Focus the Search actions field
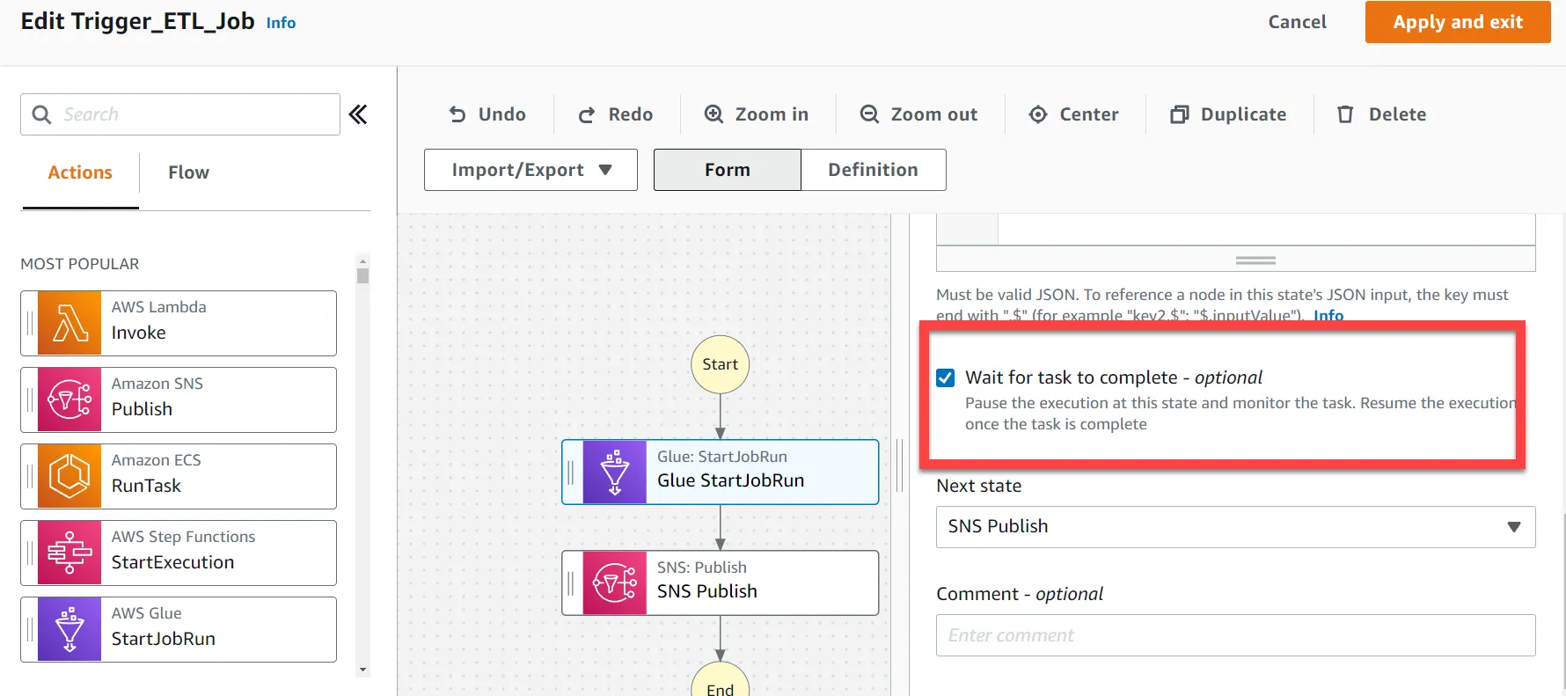This screenshot has height=696, width=1566. [x=180, y=114]
